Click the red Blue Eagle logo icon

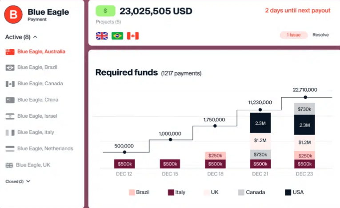pyautogui.click(x=13, y=15)
